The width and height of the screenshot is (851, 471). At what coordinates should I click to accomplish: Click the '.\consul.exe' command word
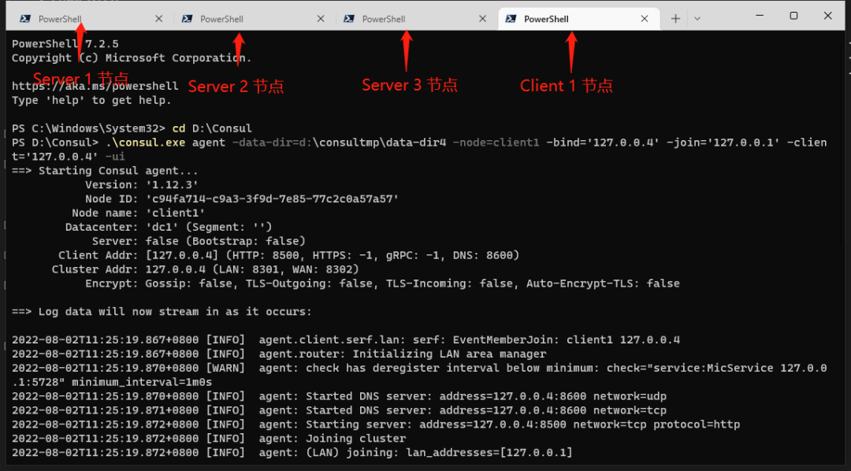coord(146,143)
